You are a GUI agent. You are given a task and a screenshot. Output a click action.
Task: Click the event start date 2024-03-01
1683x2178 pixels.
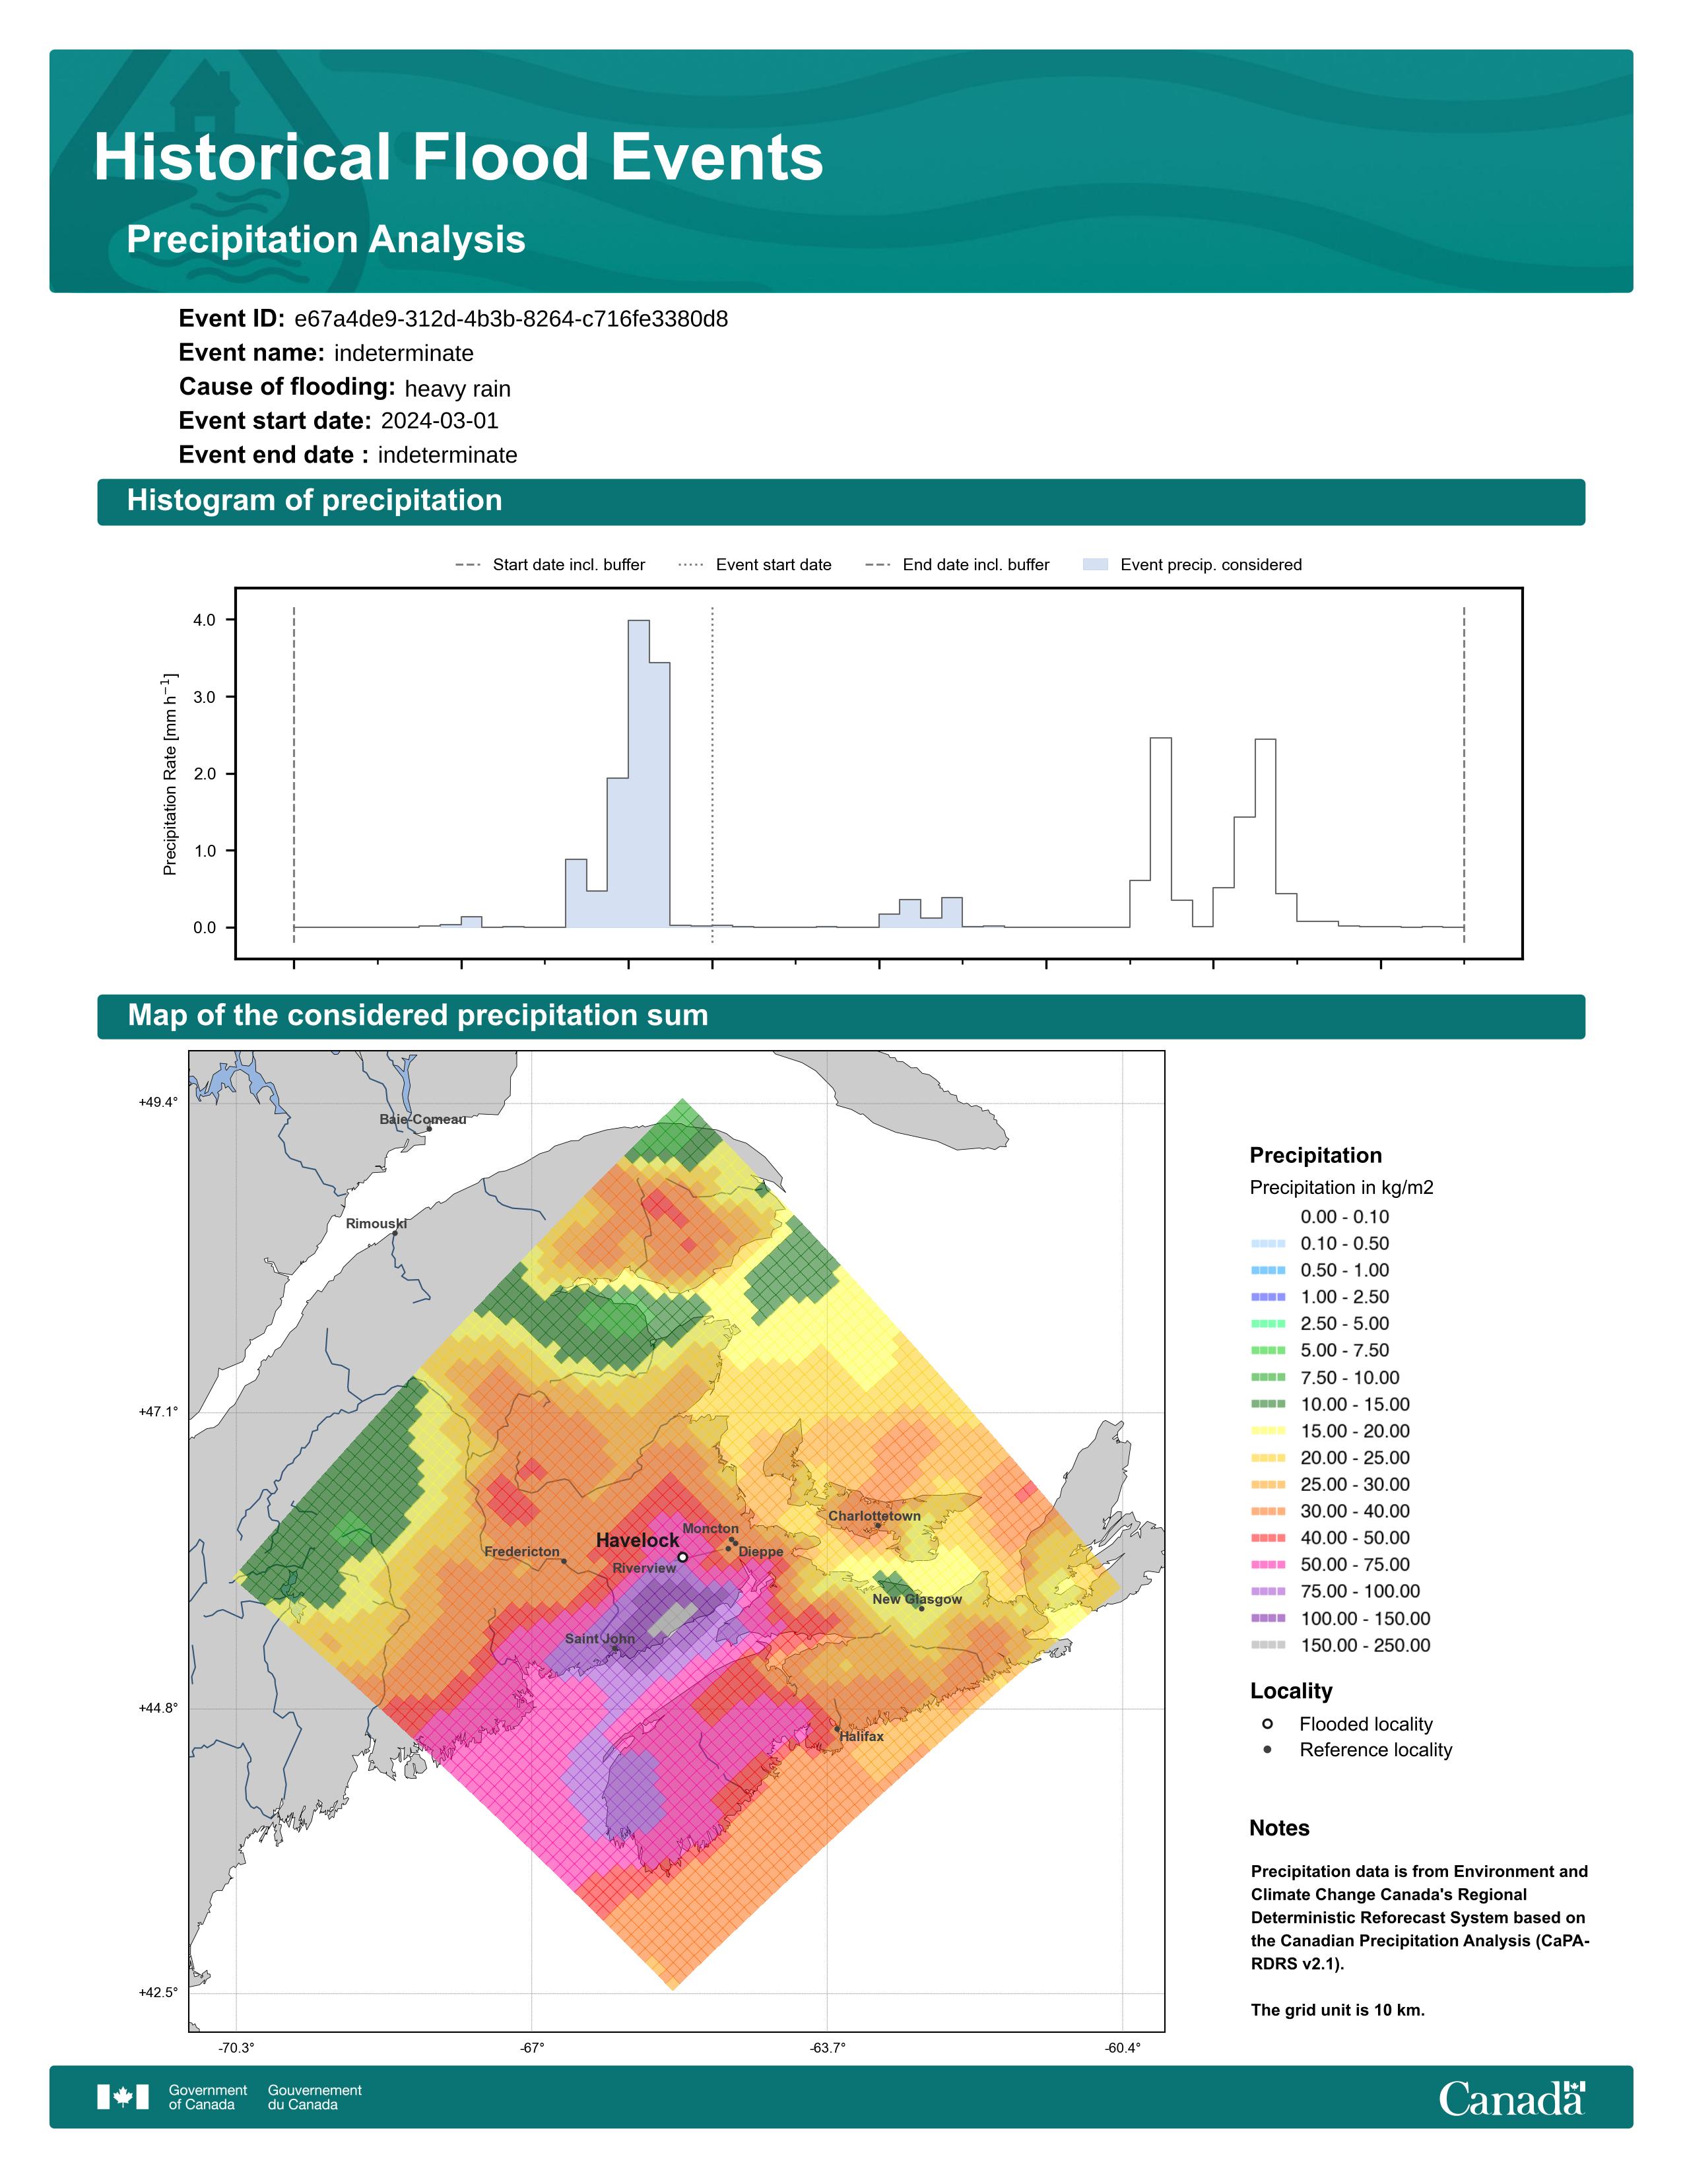point(440,421)
